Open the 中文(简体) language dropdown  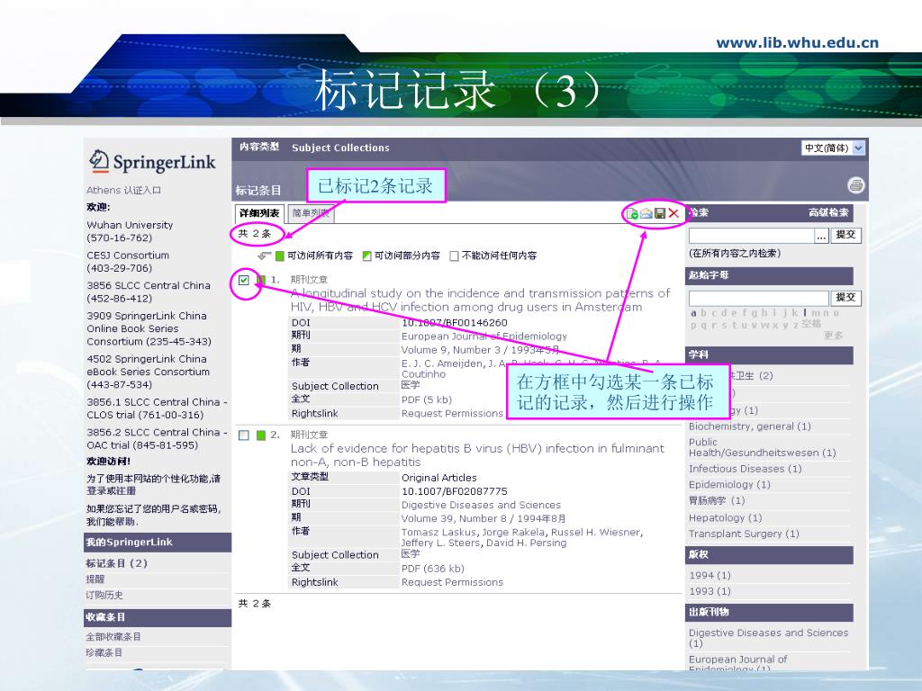click(833, 148)
